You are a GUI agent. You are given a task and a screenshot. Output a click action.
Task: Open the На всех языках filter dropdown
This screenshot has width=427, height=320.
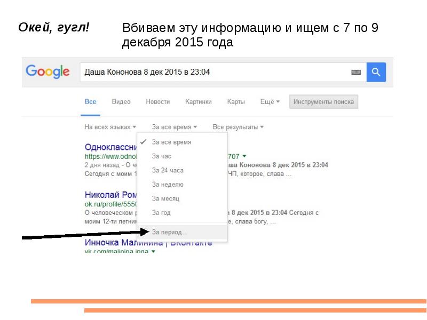110,127
